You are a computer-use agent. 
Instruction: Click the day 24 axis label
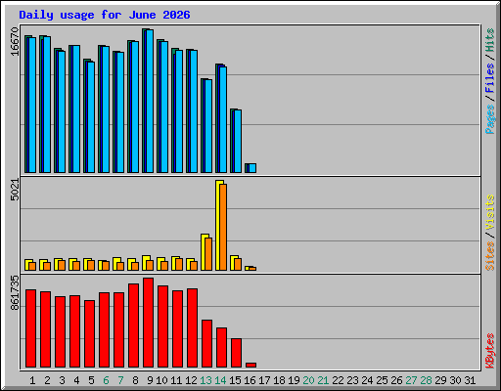pos(367,380)
